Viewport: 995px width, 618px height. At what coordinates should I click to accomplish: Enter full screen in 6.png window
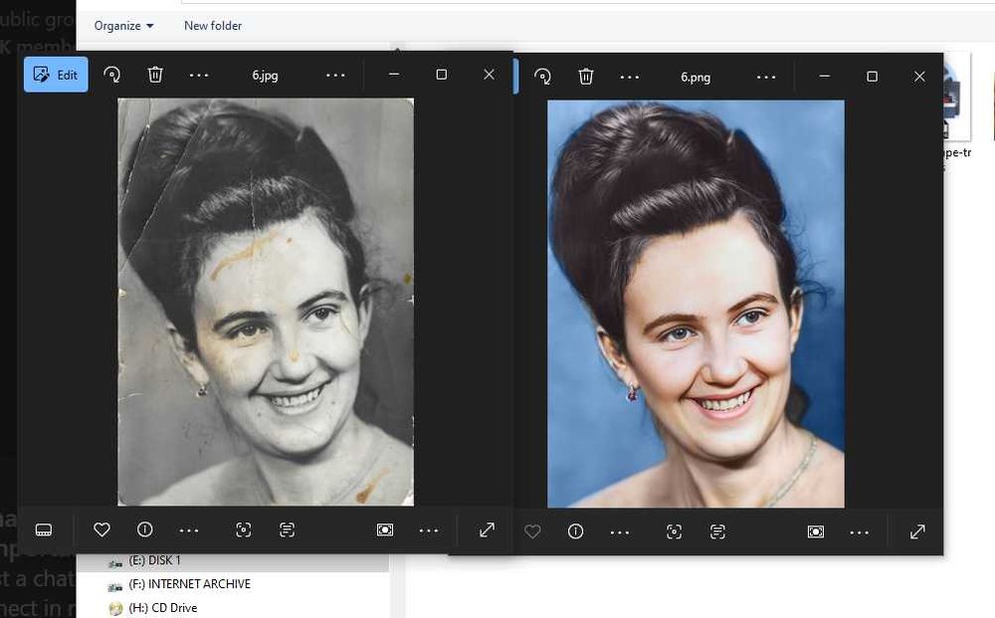(917, 531)
